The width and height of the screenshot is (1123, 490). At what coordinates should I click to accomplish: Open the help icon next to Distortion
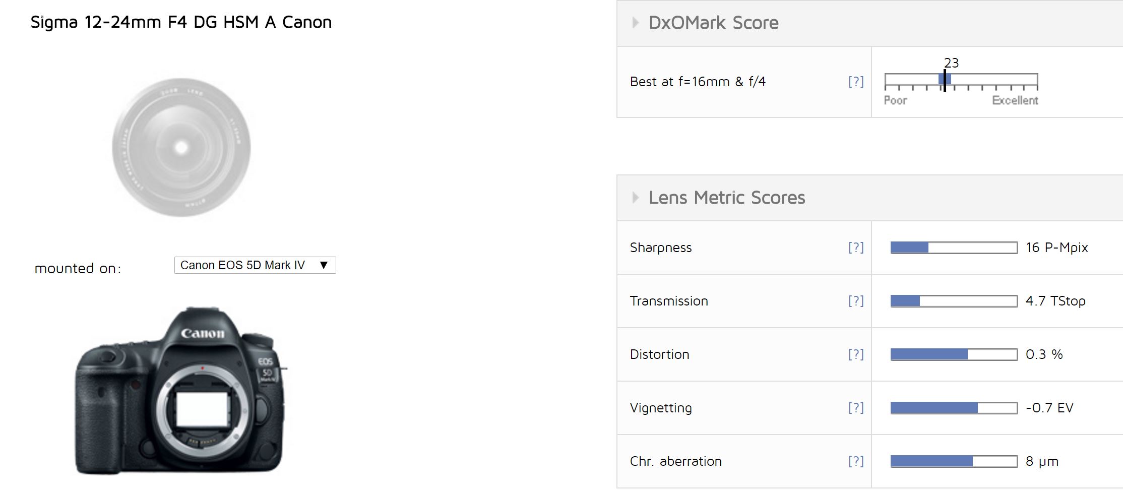pyautogui.click(x=856, y=354)
